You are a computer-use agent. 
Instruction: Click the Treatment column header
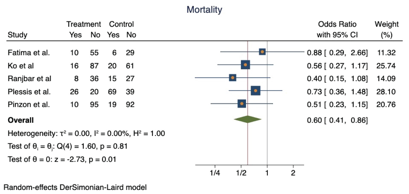(84, 24)
